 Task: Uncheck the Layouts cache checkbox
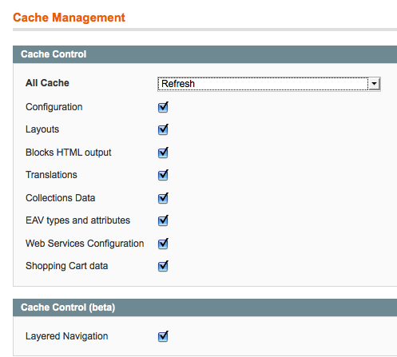(x=163, y=129)
